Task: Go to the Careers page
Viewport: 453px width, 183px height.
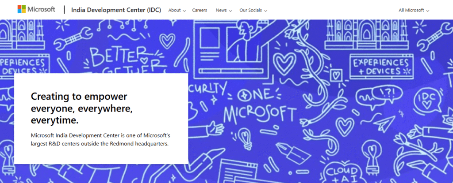Action: point(200,10)
